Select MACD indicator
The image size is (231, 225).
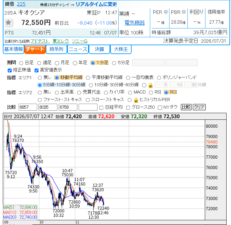[130, 93]
